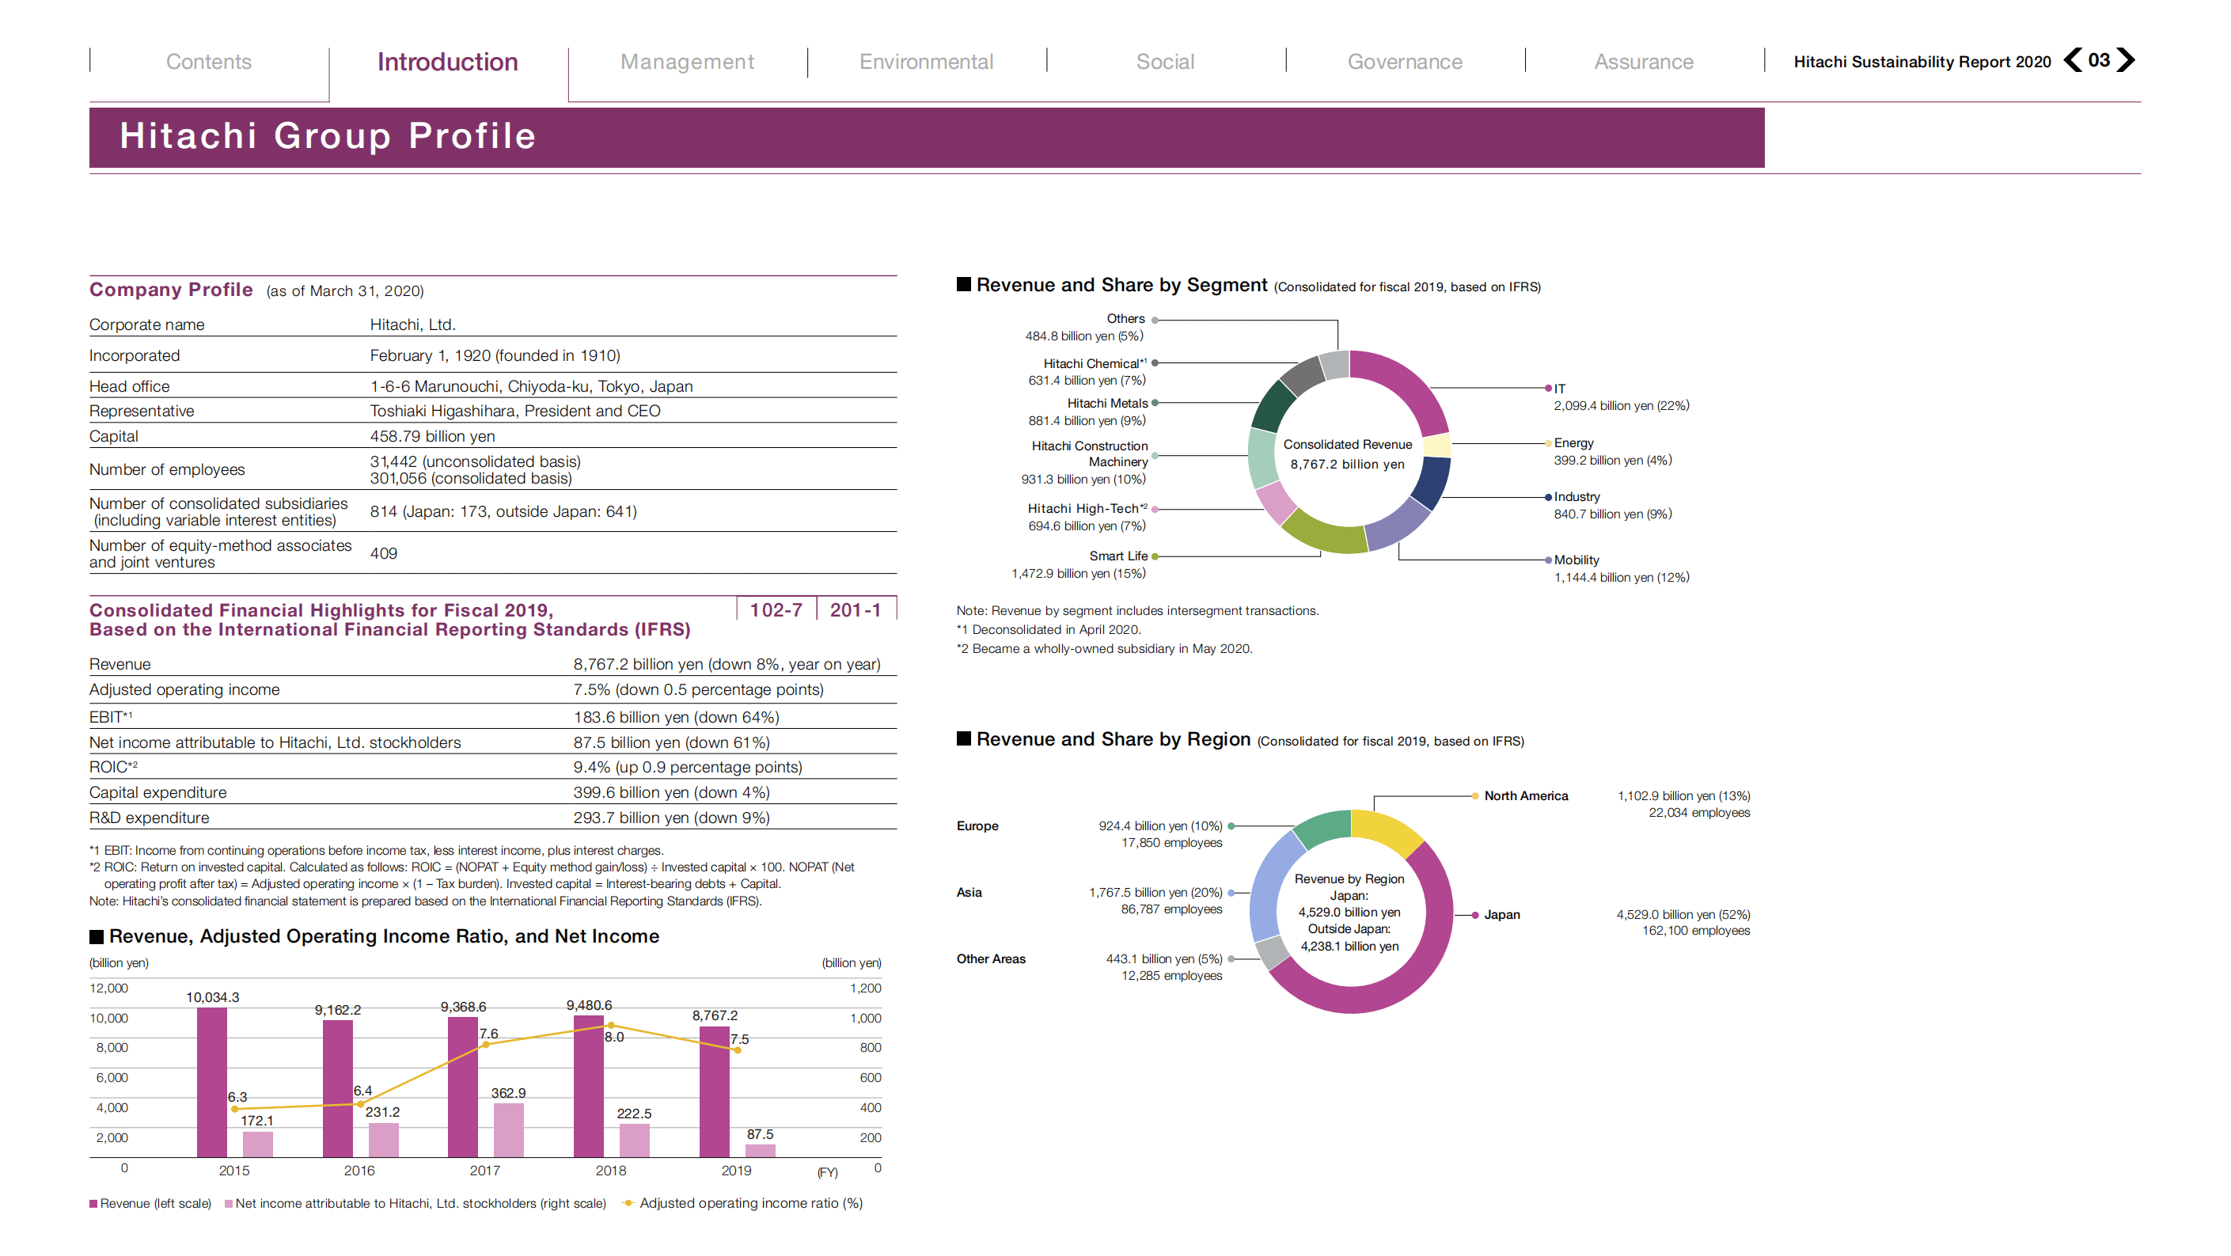Click Adjusted operating income ratio legend marker

click(628, 1202)
